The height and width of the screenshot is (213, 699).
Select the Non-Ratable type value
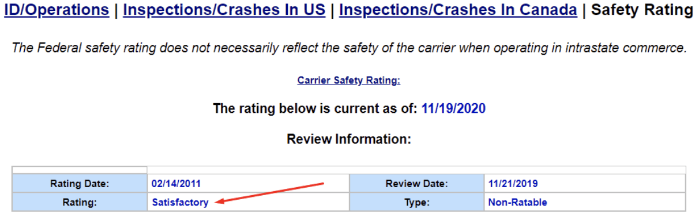tap(517, 202)
